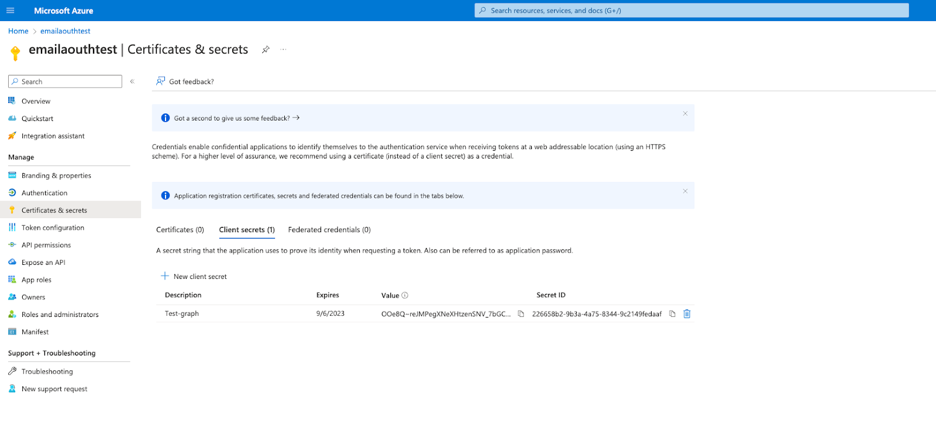Open Roles and administrators in sidebar
Screen dimensions: 936x438
(x=60, y=315)
